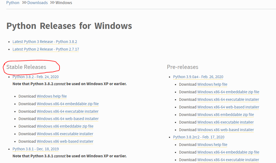Screen dimensions: 276x163
Task: Open Latest Python 3 Release - Python 3.8.2
Action: [x=45, y=42]
